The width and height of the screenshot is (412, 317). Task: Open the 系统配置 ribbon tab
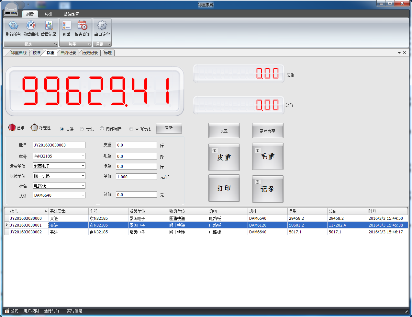(x=72, y=14)
